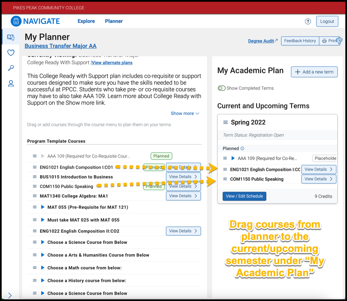Go to the Planner menu item
347x301 pixels.
tap(114, 21)
